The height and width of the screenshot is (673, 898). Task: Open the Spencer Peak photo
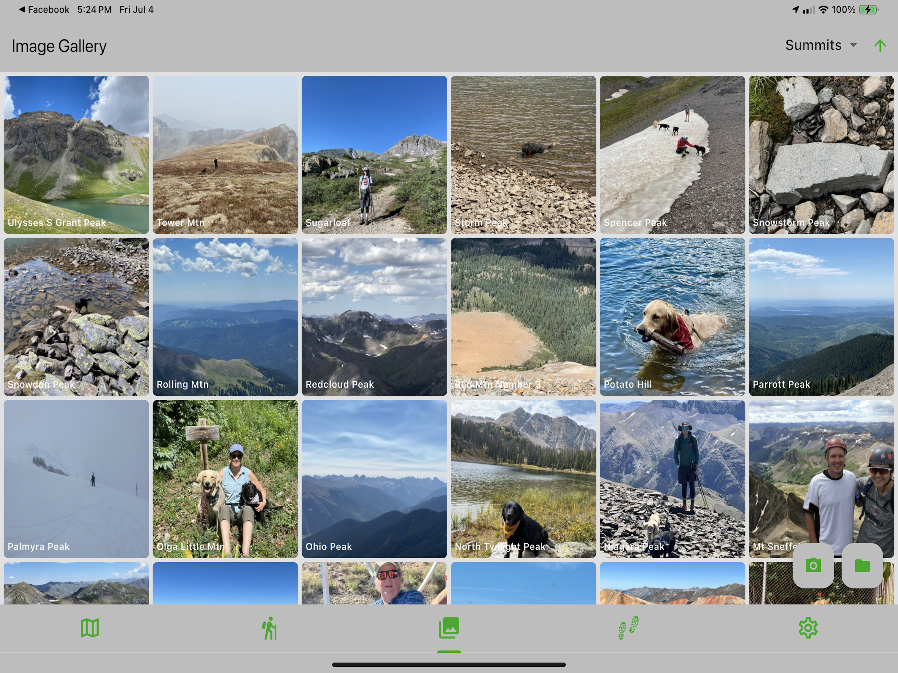coord(672,155)
